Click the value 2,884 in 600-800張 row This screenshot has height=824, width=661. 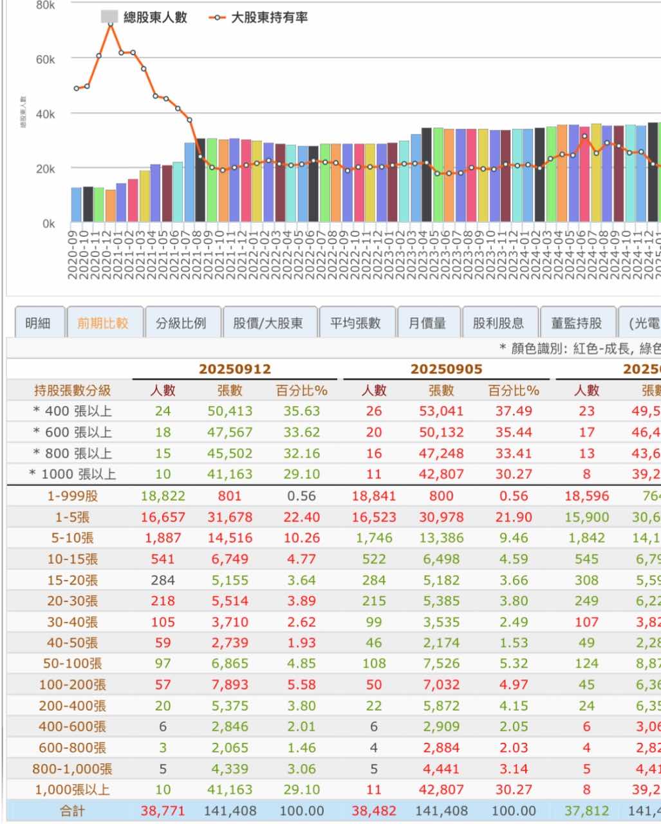[x=441, y=747]
